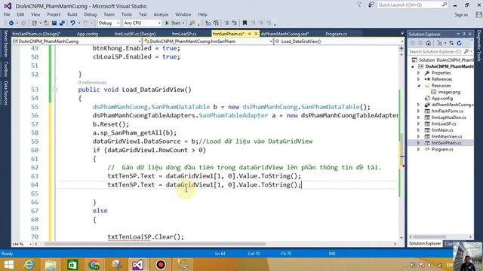Switch to the dsPhamManhCuong.xsd tab
The image size is (483, 271).
click(285, 34)
